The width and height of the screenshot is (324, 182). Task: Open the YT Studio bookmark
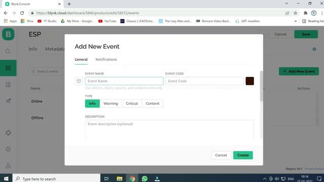pyautogui.click(x=47, y=21)
